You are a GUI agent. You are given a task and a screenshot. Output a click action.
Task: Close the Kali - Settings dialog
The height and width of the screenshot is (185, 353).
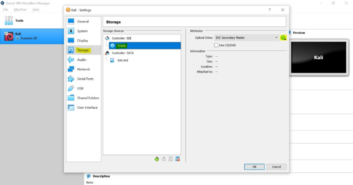pyautogui.click(x=283, y=10)
